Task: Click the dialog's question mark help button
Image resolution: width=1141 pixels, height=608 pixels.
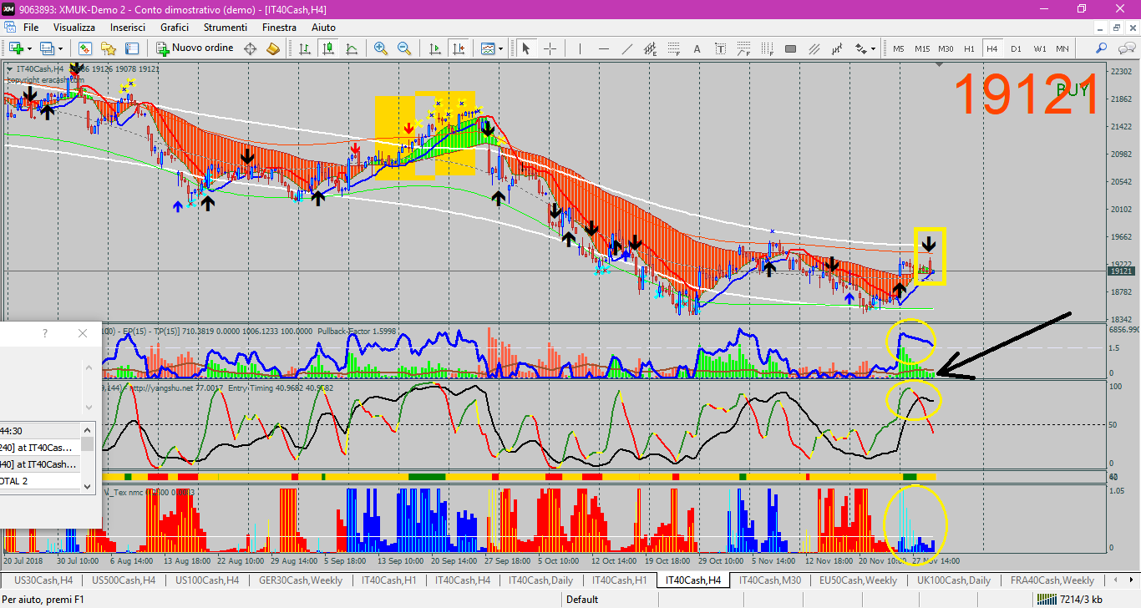Action: tap(45, 333)
